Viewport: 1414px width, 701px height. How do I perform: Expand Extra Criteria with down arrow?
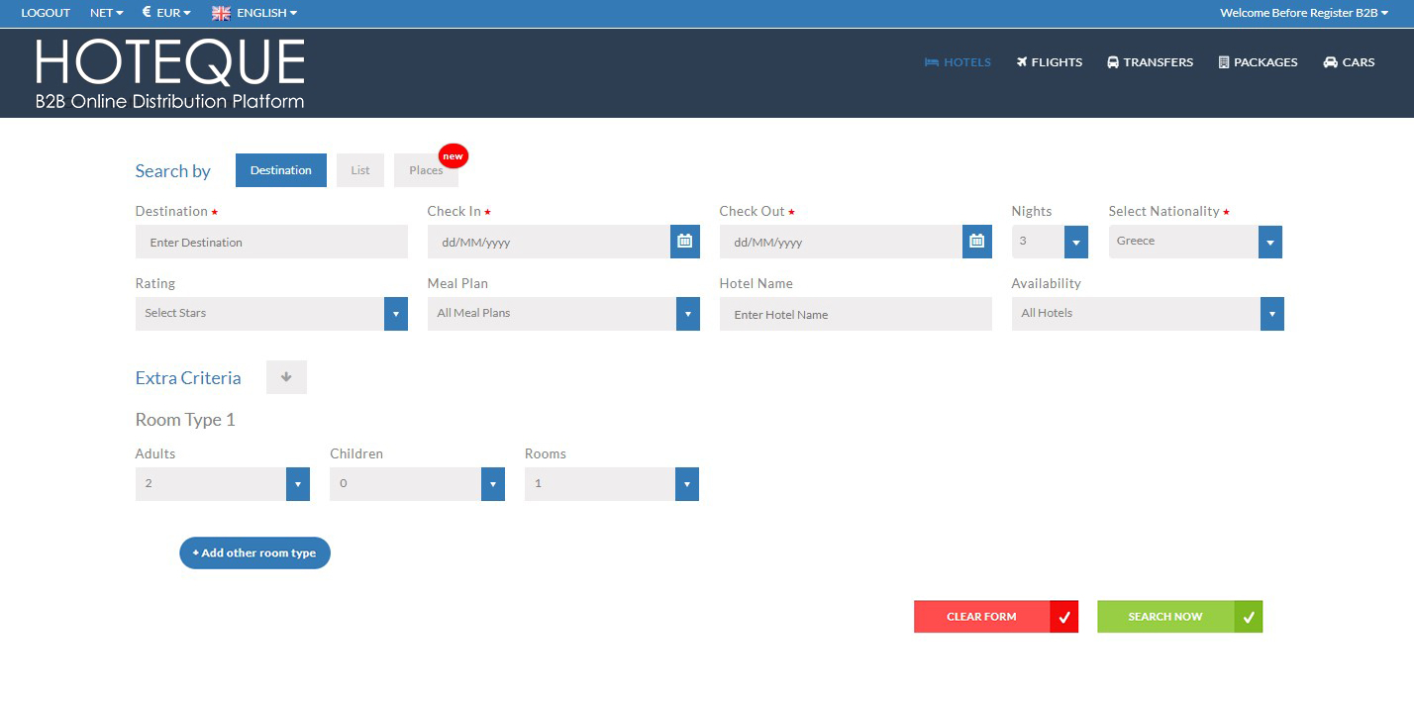tap(286, 377)
